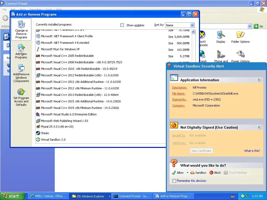The width and height of the screenshot is (267, 200).
Task: Click the File Name link
Action: point(179,93)
